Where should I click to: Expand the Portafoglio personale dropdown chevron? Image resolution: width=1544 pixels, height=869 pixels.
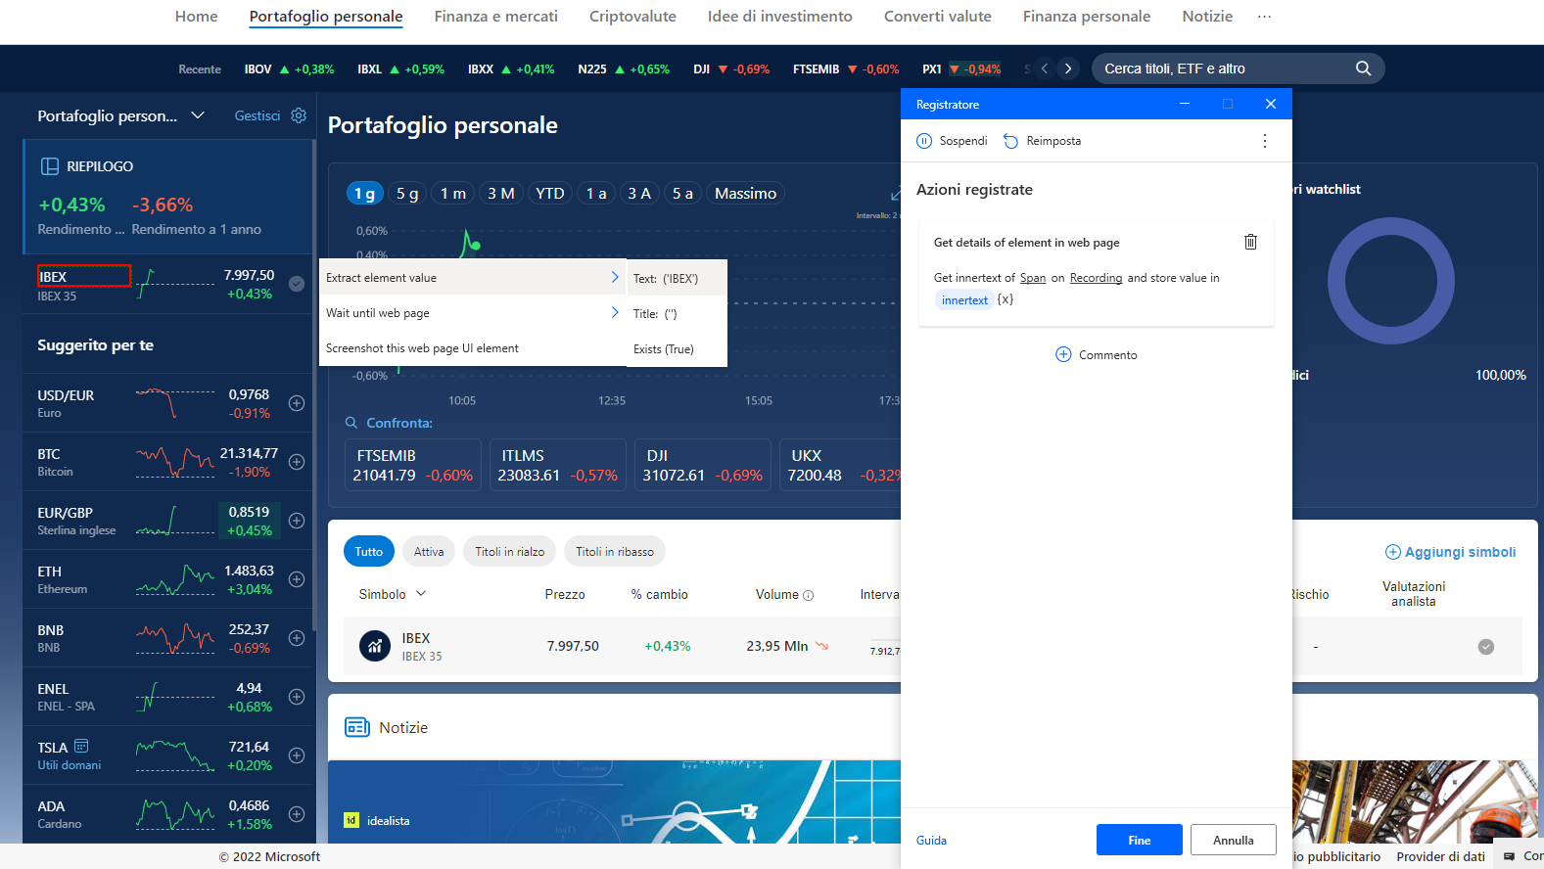198,115
